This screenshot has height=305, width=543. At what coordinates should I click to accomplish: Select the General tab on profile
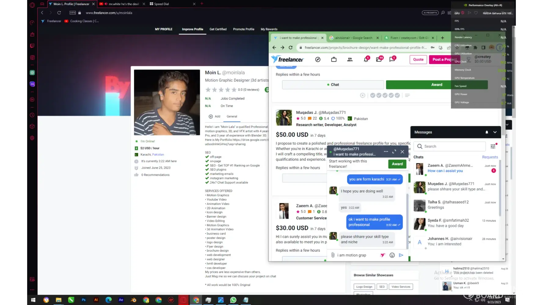click(232, 117)
